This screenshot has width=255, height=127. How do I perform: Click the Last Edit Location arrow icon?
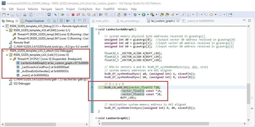click(x=206, y=15)
